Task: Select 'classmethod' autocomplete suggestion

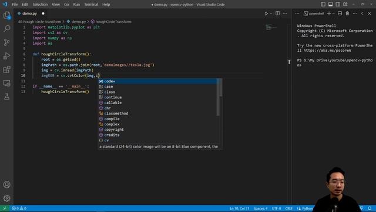Action: [158, 114]
